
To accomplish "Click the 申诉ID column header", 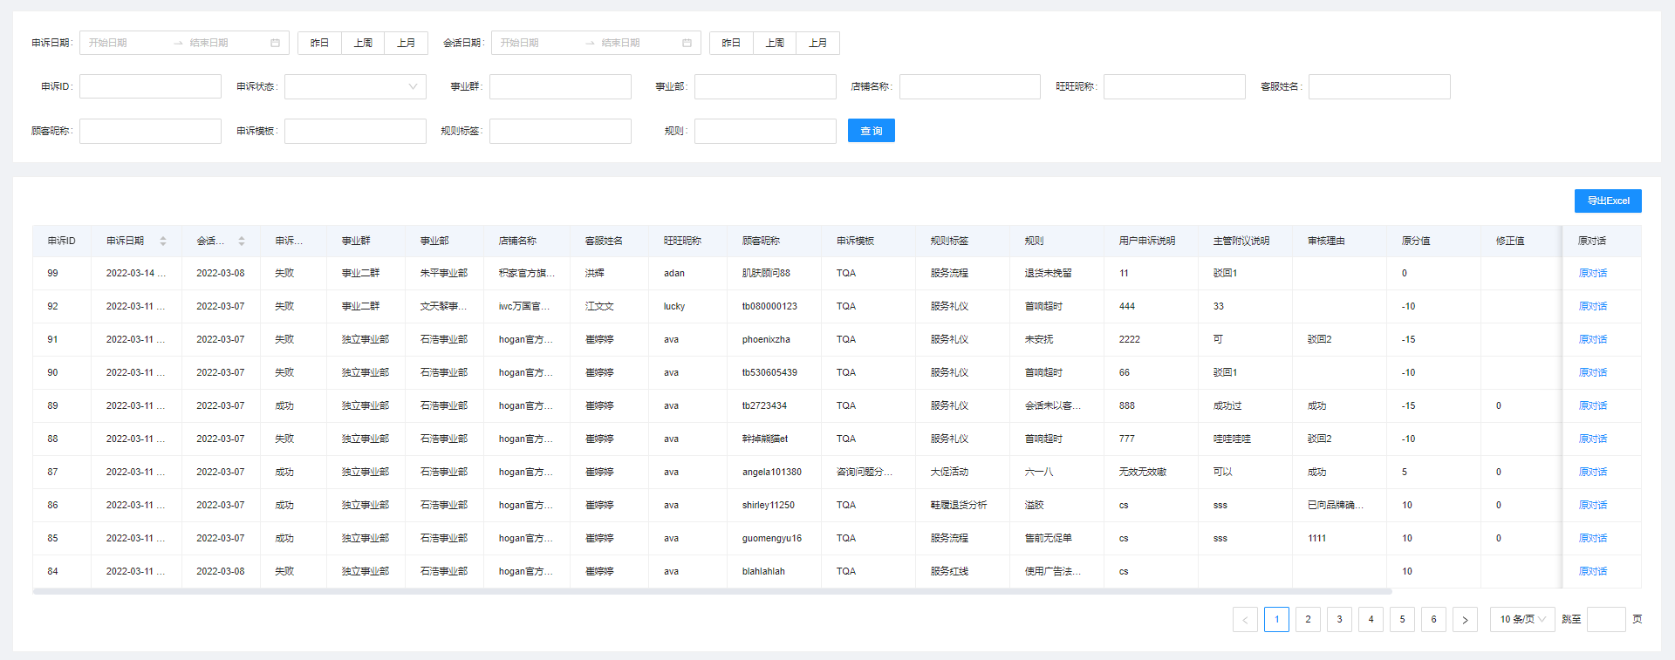I will click(x=62, y=241).
